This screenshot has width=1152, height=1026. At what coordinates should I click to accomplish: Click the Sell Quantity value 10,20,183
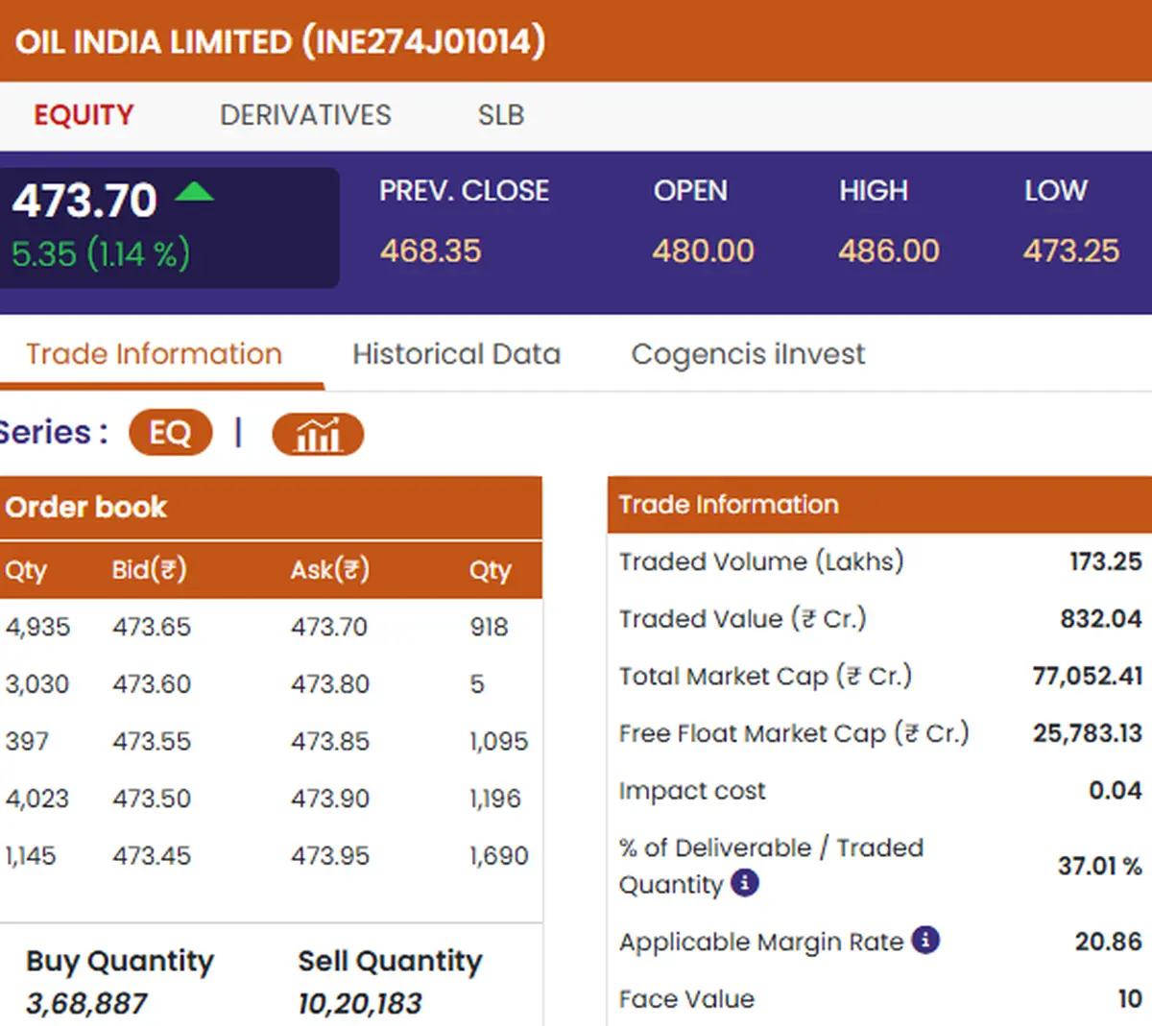360,1004
